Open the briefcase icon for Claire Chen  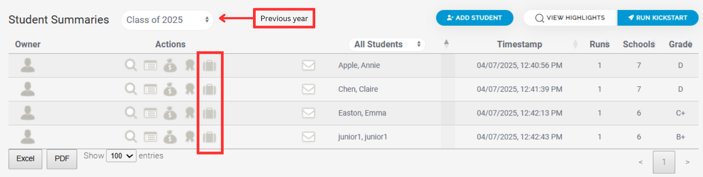(x=210, y=89)
